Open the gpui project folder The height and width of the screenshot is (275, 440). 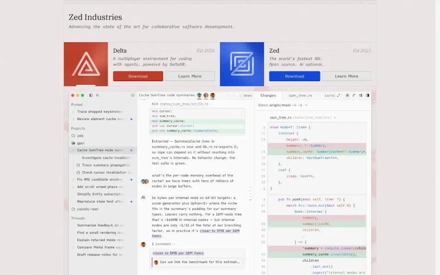78,143
